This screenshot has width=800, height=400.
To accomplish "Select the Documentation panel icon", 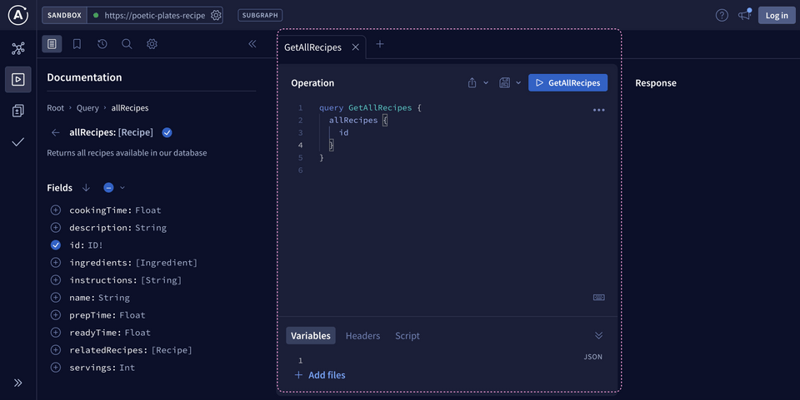I will coord(52,44).
